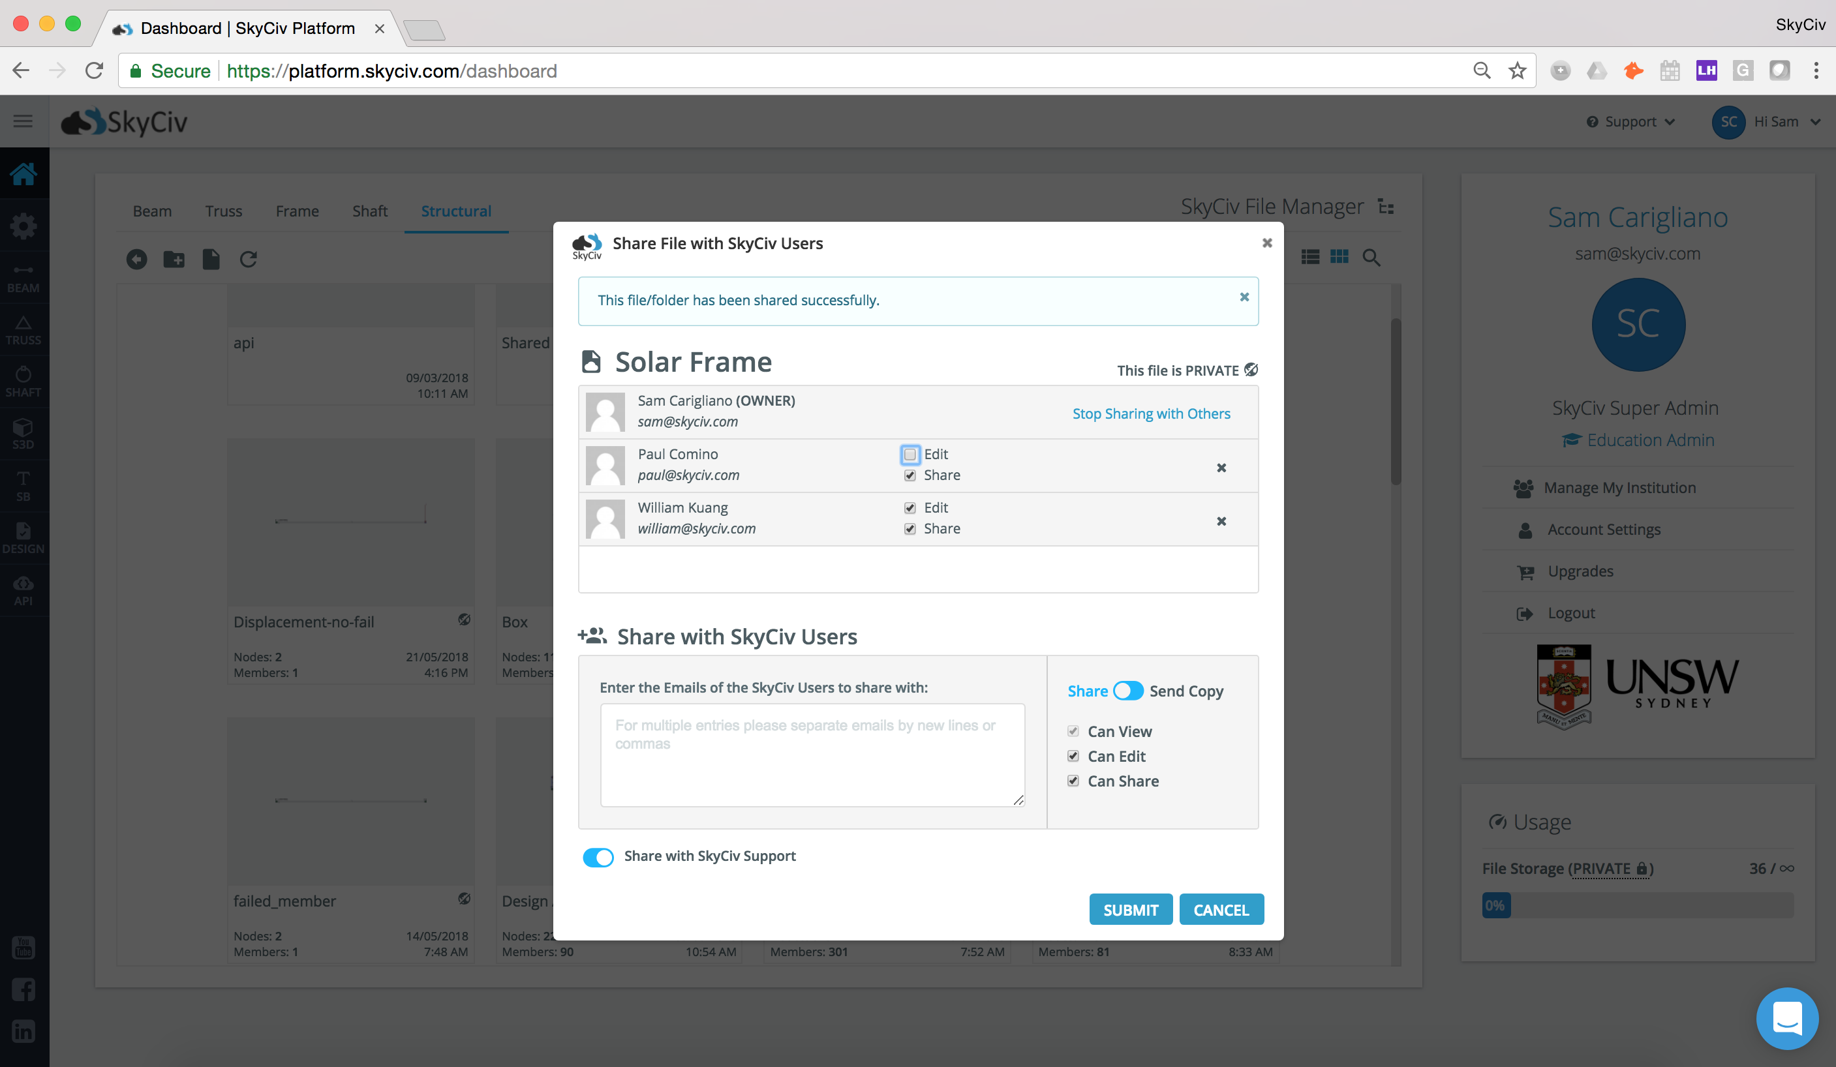
Task: Launch the Shaft module from the sidebar
Action: [24, 382]
